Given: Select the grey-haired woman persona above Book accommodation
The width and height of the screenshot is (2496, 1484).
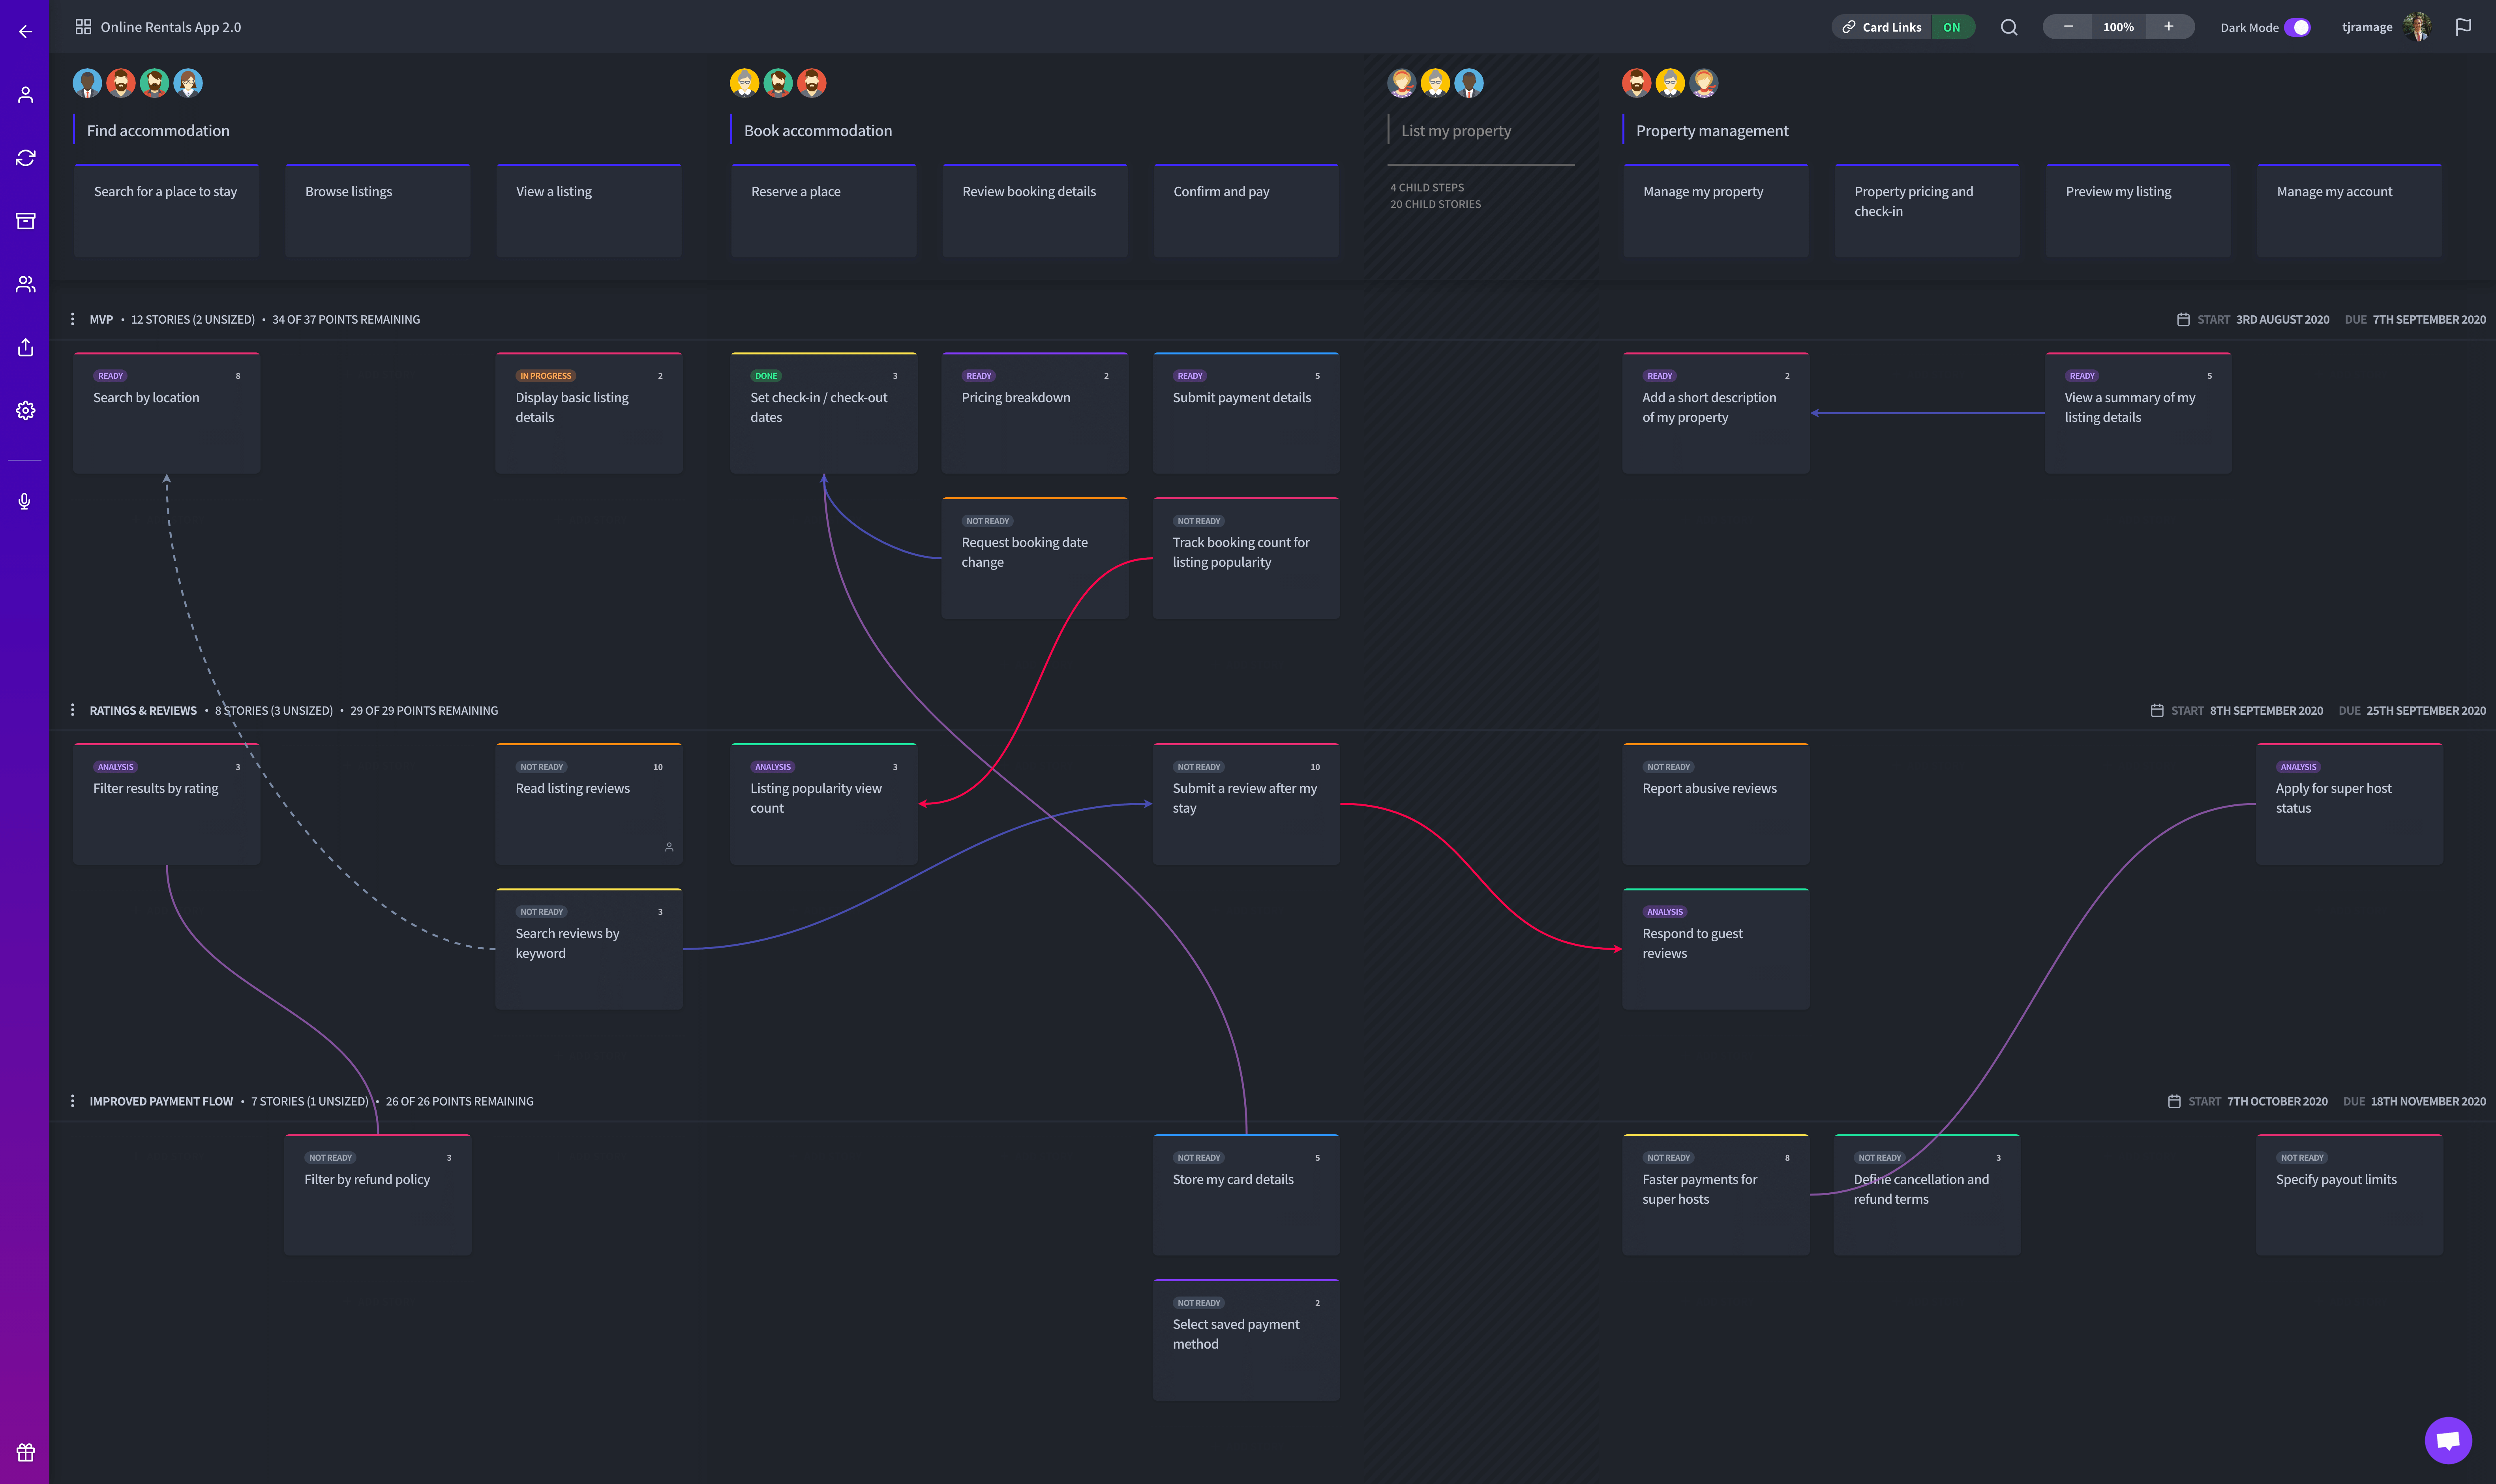Looking at the screenshot, I should click(x=744, y=83).
